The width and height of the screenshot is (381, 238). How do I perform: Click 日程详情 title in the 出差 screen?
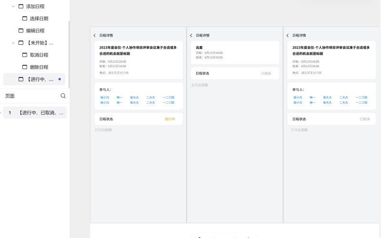tap(203, 35)
